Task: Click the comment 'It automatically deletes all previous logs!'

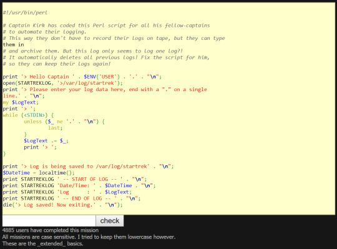Action: pos(106,57)
